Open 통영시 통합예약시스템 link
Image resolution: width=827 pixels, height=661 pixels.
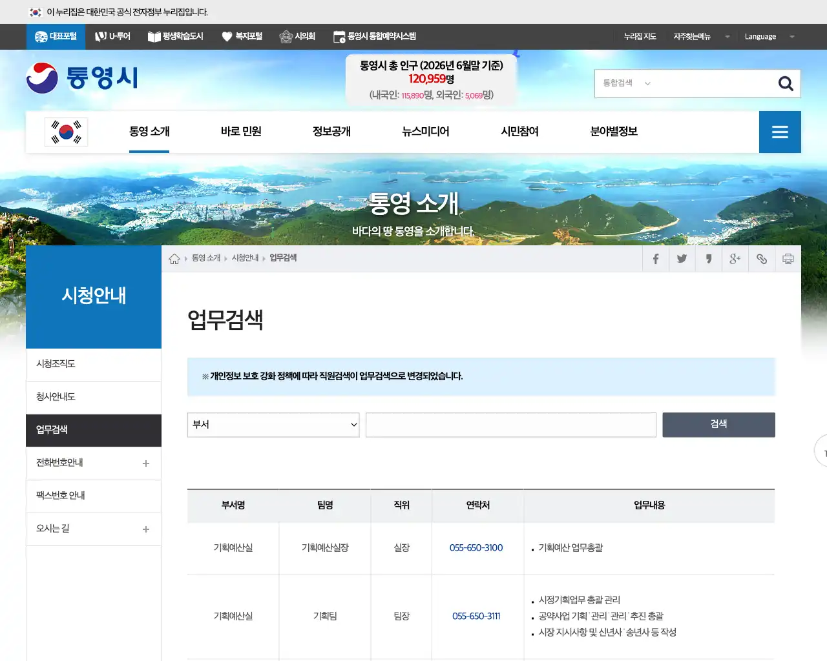[x=374, y=37]
